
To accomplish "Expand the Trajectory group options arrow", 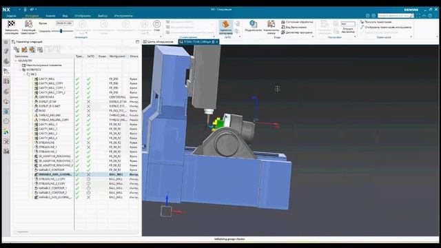I will tap(411, 37).
